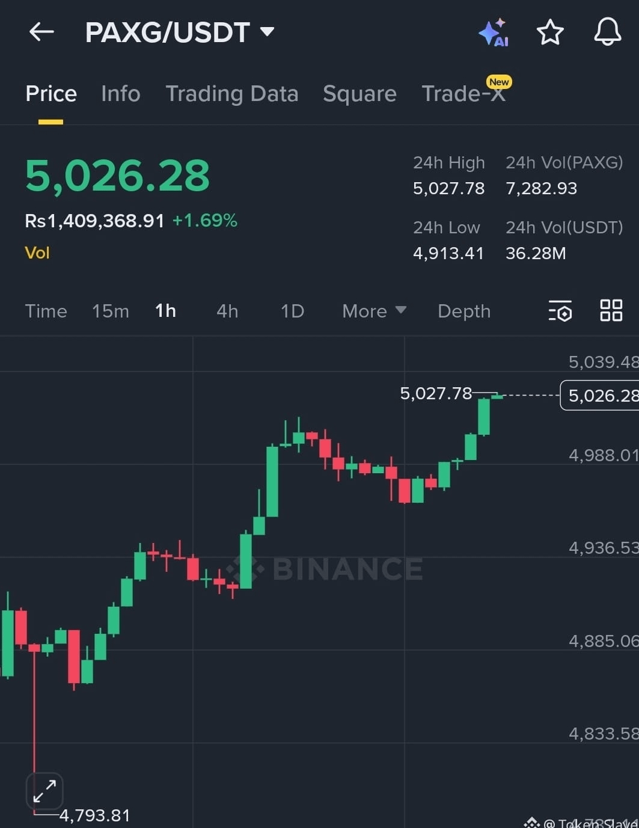Show the Depth chart view
Screen dimensions: 639x828
click(x=464, y=311)
